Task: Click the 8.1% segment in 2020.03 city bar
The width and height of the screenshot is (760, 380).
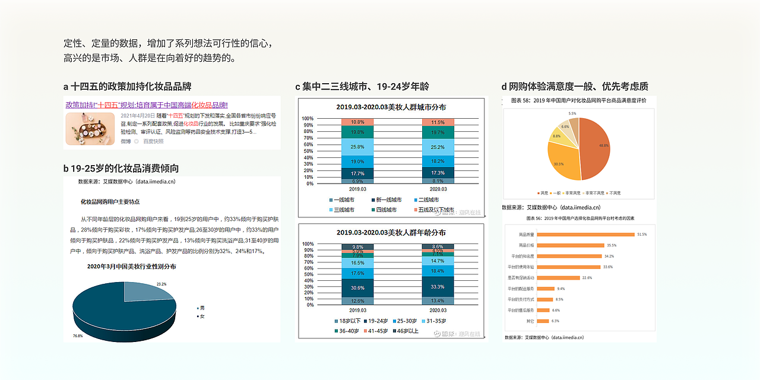Action: click(x=438, y=181)
